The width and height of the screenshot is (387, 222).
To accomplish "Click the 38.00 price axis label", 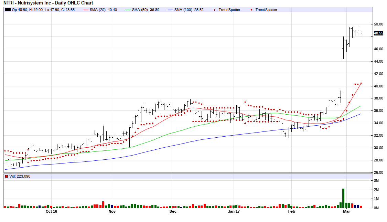I will point(378,98).
